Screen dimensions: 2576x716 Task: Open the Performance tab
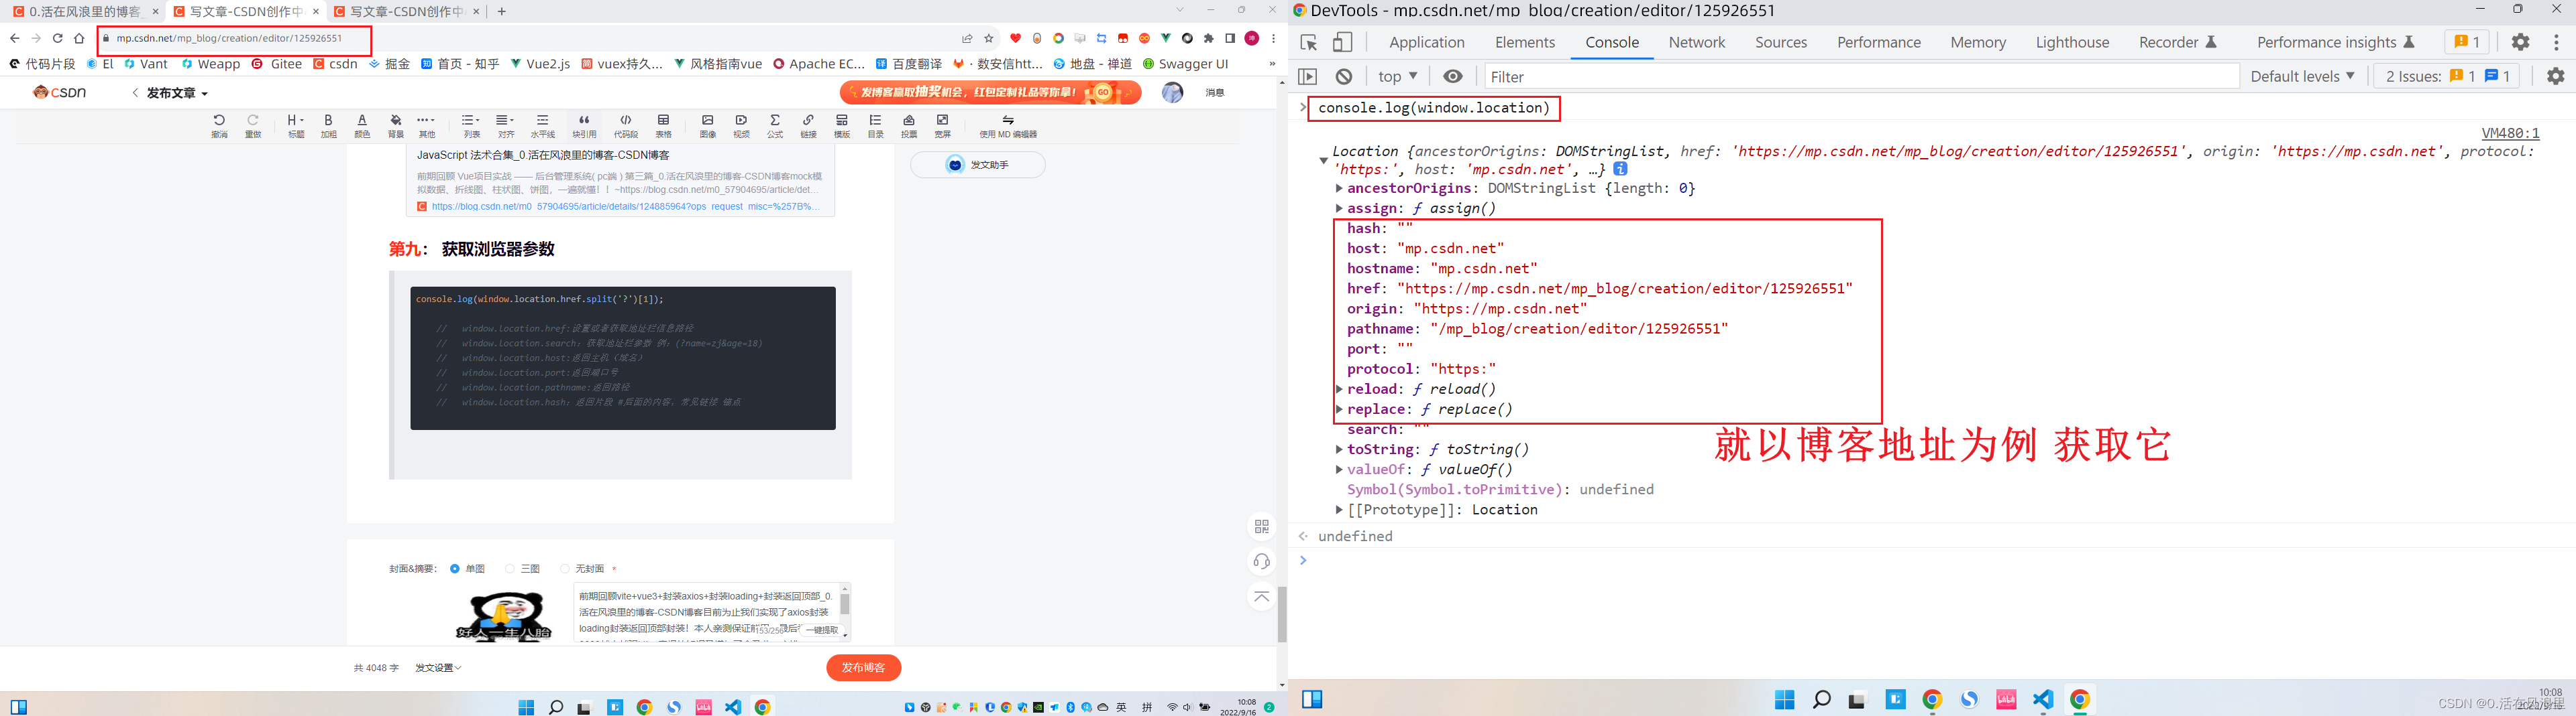[1878, 42]
